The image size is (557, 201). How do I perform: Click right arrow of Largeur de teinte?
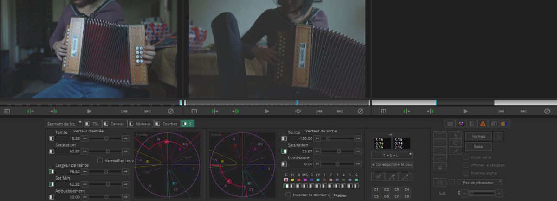pyautogui.click(x=125, y=171)
